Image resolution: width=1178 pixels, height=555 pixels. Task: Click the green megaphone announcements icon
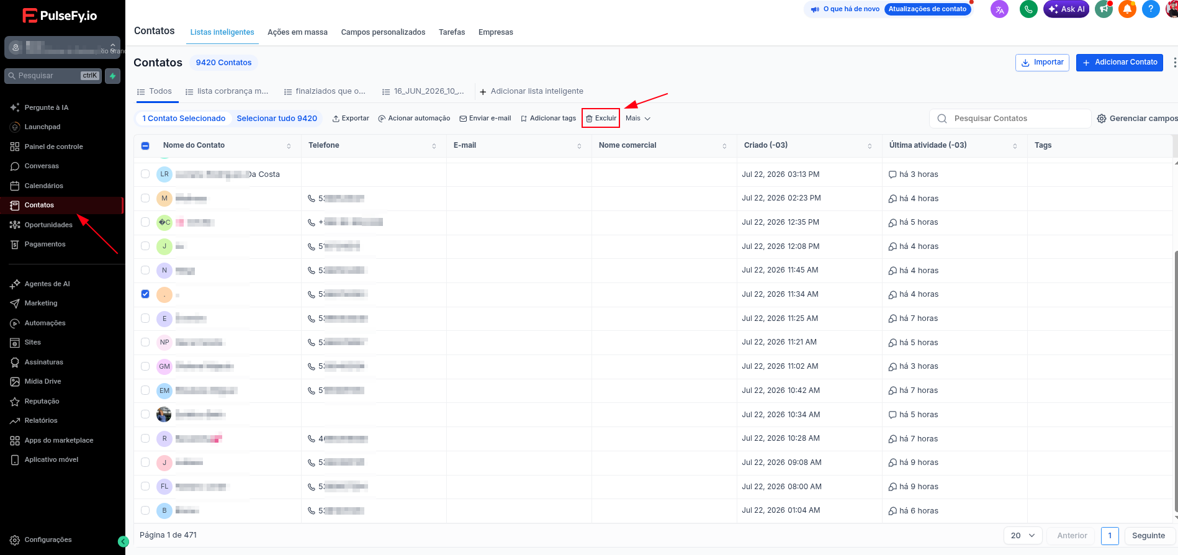[1104, 9]
